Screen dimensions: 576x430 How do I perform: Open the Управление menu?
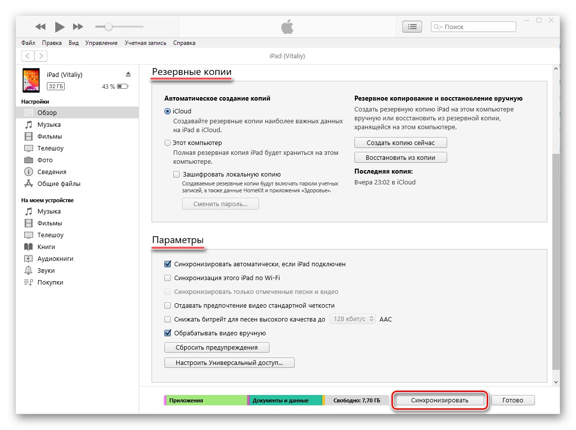tap(101, 43)
